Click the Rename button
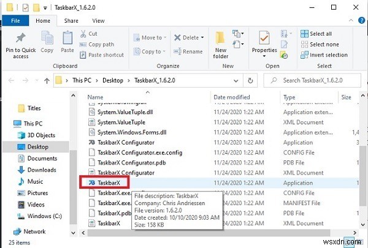This screenshot has height=248, width=368. tap(188, 51)
